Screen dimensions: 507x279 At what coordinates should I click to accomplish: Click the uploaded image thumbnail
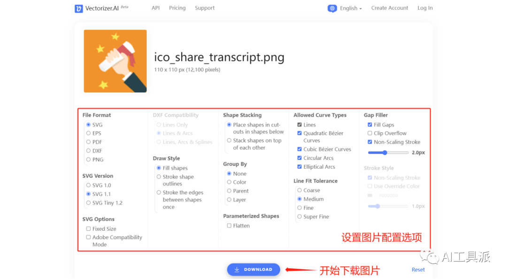coord(115,61)
